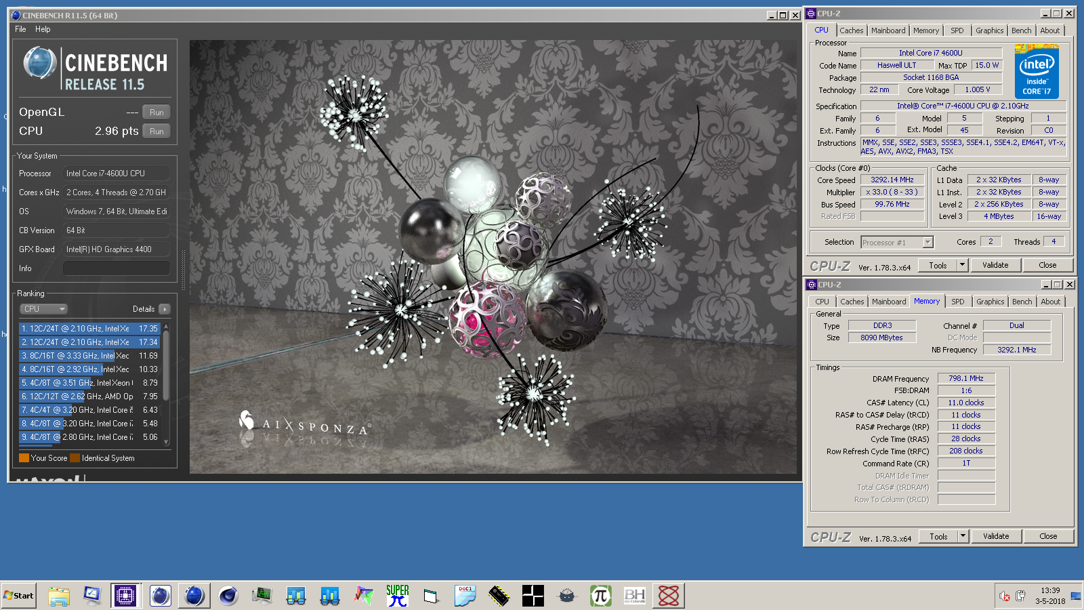Screen dimensions: 1084x610
Task: Open SuperPi from the taskbar
Action: [398, 596]
